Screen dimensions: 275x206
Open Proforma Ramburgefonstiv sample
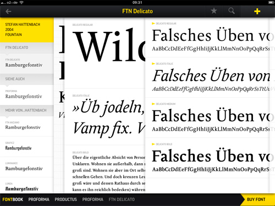click(27, 94)
